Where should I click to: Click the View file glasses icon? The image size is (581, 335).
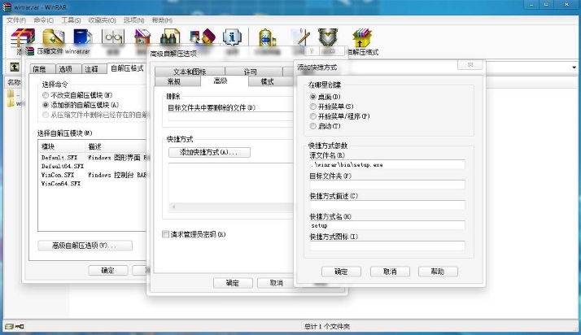(113, 37)
